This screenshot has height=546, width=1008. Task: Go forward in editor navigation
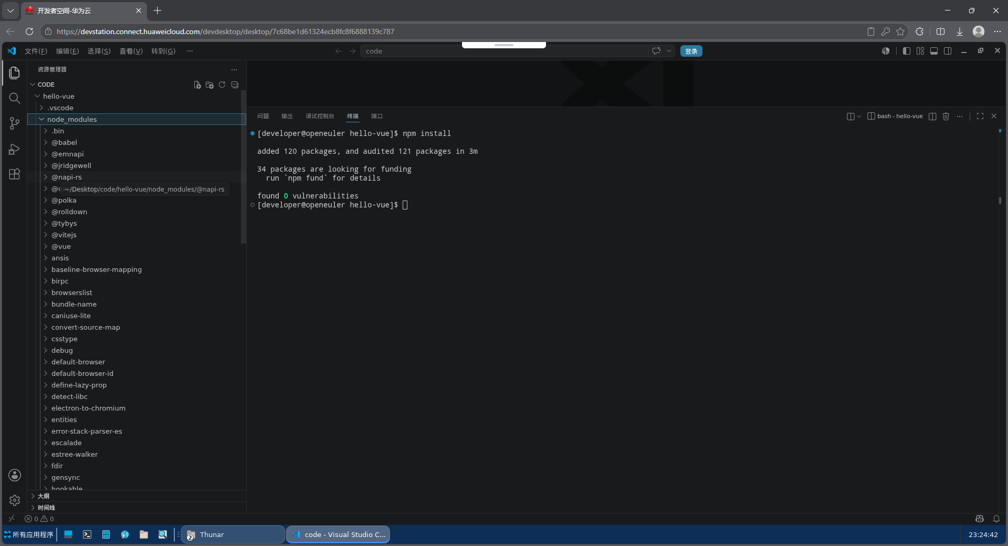[x=352, y=51]
